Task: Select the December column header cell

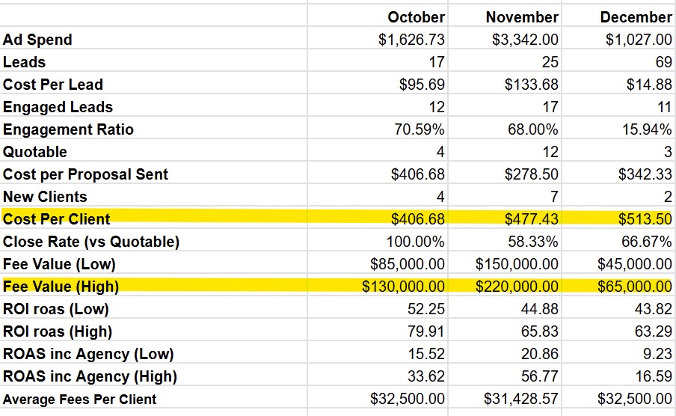Action: tap(636, 16)
